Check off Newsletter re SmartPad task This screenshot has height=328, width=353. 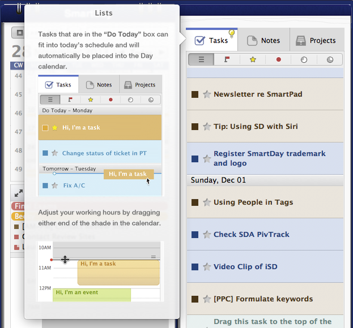pyautogui.click(x=195, y=94)
